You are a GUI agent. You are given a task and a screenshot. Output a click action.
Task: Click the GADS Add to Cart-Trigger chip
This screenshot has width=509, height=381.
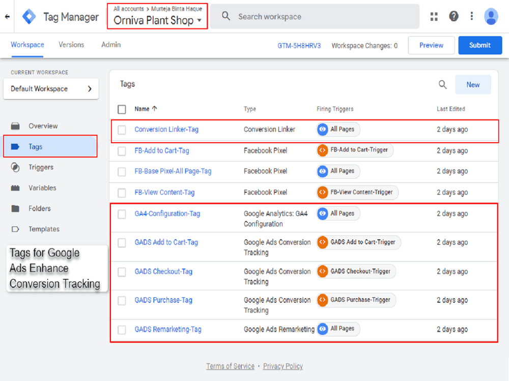pyautogui.click(x=359, y=242)
